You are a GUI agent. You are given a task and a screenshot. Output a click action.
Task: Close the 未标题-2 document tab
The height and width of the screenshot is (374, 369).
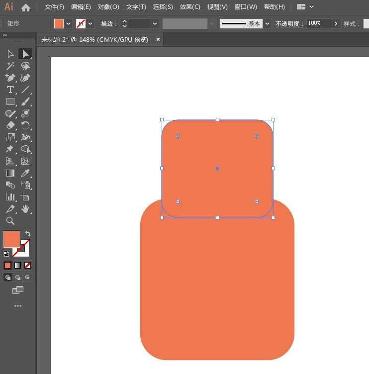[x=158, y=39]
